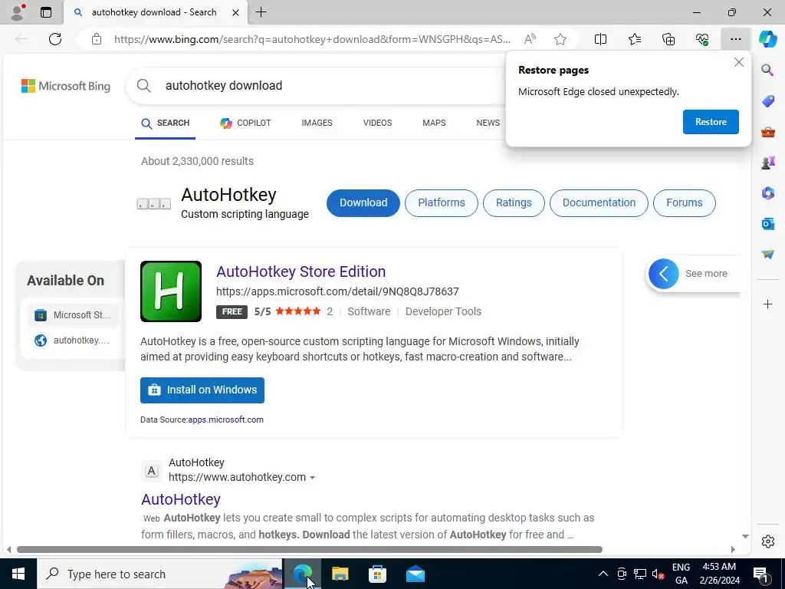Open sidebar Drop paper plane icon

click(767, 254)
